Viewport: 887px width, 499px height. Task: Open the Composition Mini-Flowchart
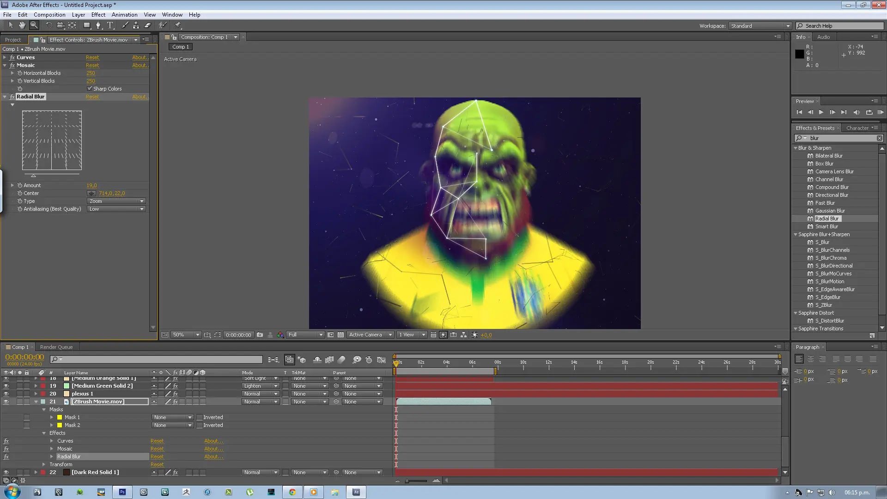[x=273, y=359]
